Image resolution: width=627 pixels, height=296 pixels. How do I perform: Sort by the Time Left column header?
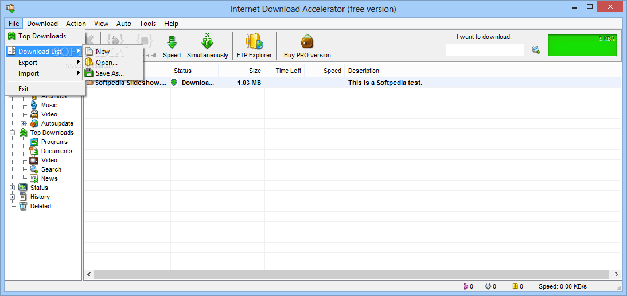tap(285, 71)
